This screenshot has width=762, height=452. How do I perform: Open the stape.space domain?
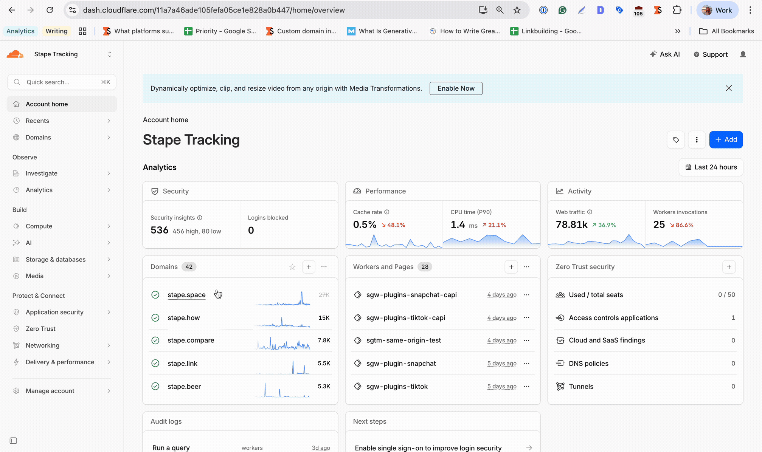(x=186, y=295)
